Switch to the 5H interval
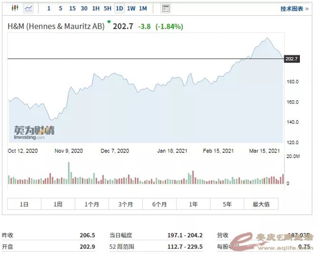 (x=108, y=8)
